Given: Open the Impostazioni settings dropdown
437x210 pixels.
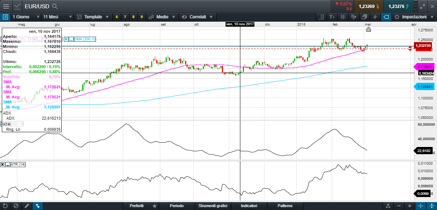Looking at the screenshot, I should [414, 17].
